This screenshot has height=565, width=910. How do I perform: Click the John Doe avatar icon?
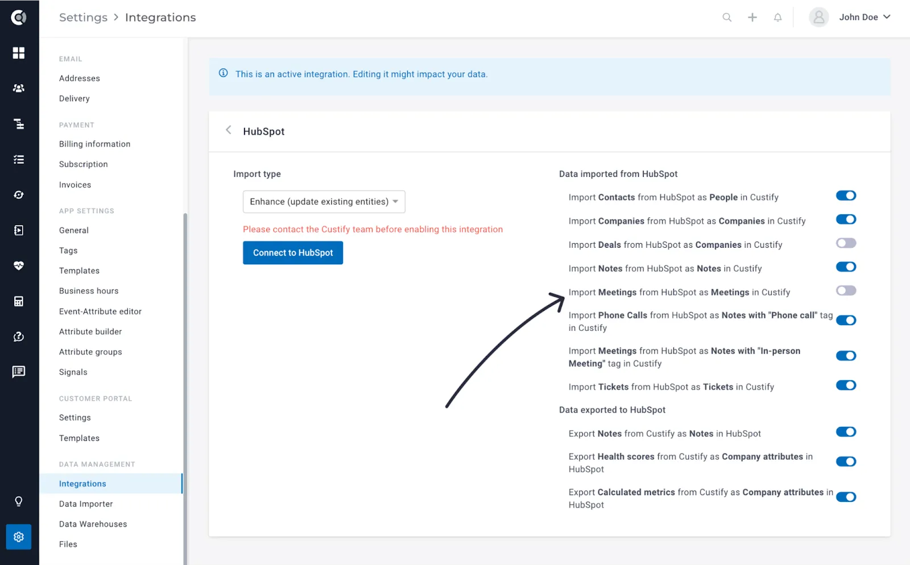click(x=818, y=18)
